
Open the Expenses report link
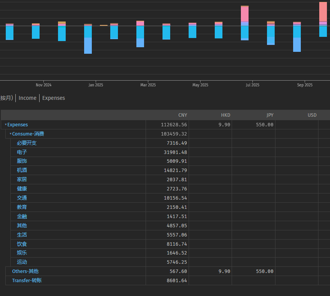coord(53,98)
